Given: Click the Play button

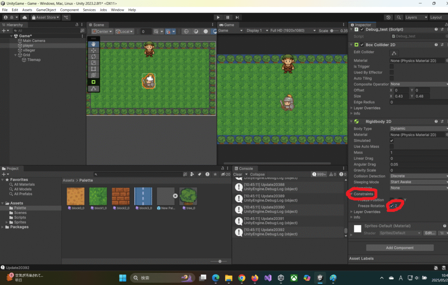Looking at the screenshot, I should [218, 18].
